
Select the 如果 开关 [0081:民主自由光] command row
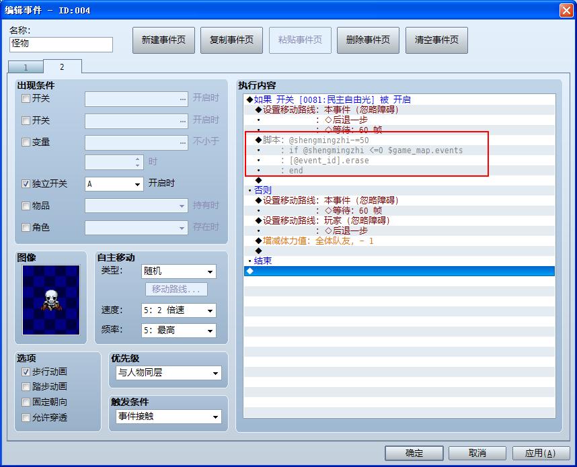(399, 99)
